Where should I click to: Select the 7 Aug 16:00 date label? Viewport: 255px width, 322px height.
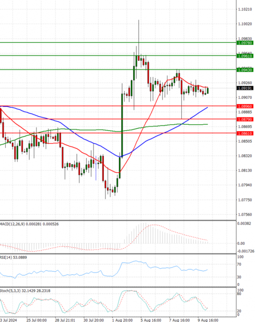pyautogui.click(x=178, y=319)
